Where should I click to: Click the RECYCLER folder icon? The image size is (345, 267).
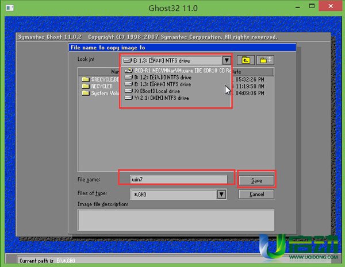click(86, 86)
